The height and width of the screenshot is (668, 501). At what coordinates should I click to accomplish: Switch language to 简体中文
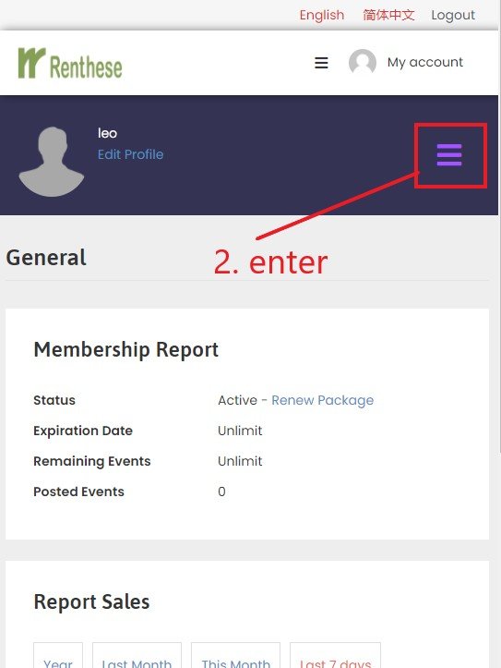tap(388, 15)
